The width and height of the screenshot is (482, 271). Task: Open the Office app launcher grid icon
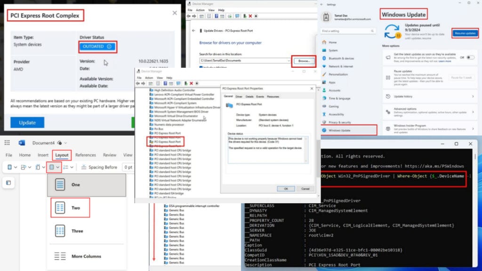7,143
